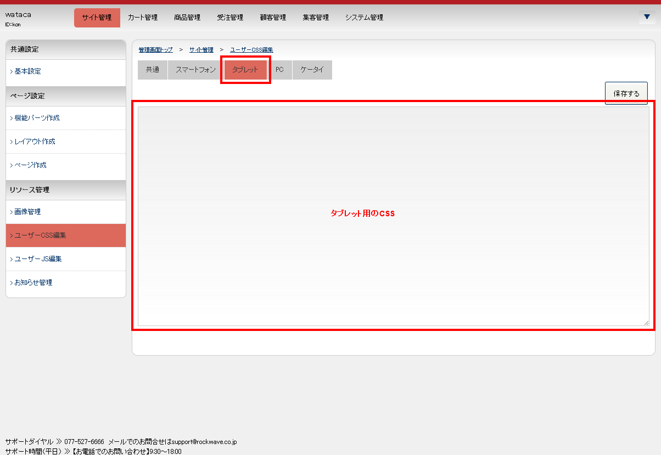Select the 受注管理 menu item
The image size is (661, 455).
coord(230,18)
